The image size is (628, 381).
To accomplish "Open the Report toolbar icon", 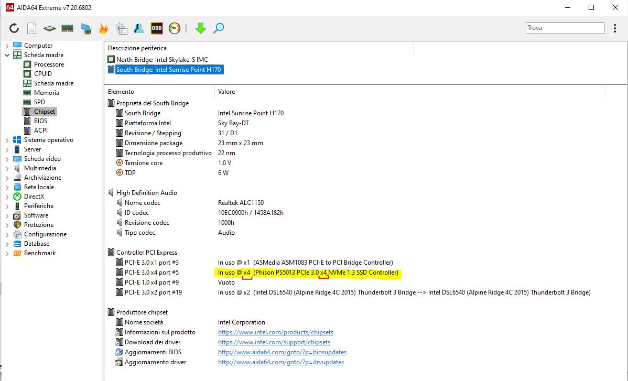I will point(31,28).
